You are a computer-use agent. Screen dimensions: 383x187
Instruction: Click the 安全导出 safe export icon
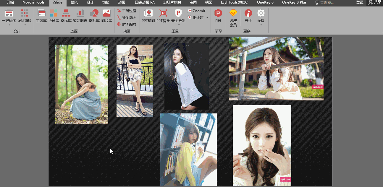click(178, 13)
